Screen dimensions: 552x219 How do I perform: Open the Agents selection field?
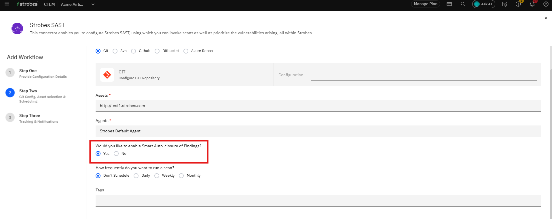coord(318,131)
